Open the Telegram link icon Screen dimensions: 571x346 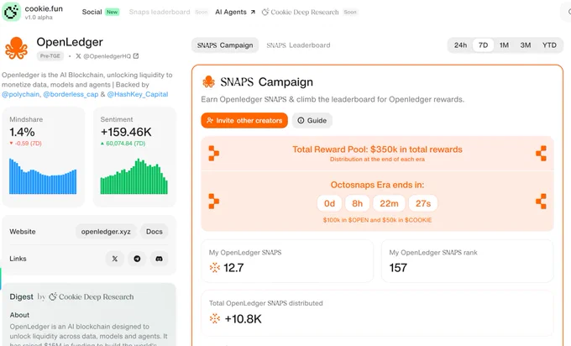pos(137,259)
